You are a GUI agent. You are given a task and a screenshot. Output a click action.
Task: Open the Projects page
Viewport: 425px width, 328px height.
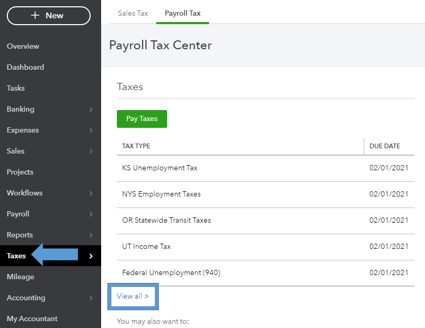tap(21, 172)
